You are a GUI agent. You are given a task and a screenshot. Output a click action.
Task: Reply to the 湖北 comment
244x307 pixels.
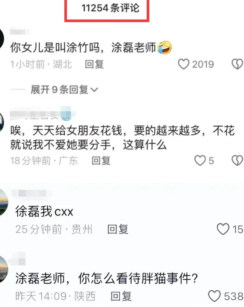click(x=94, y=64)
